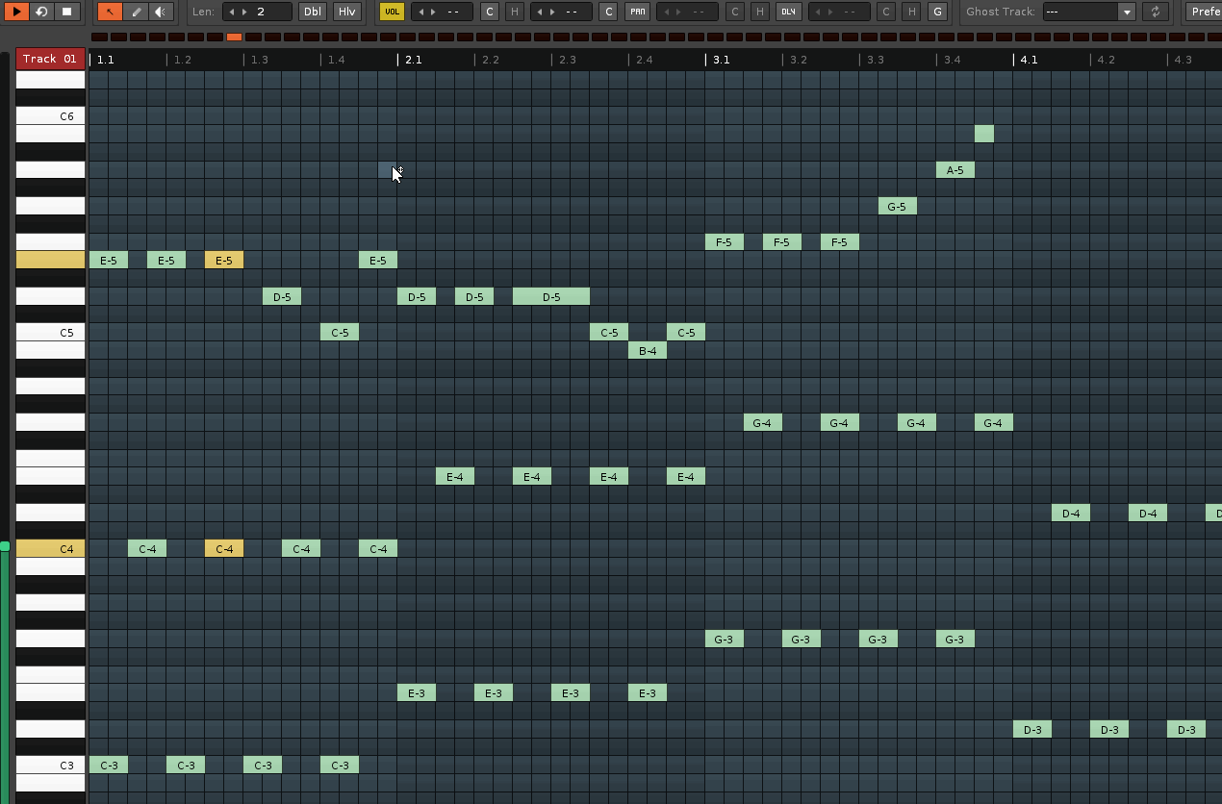Toggle the yellow VOL button
Viewport: 1222px width, 804px height.
point(392,12)
